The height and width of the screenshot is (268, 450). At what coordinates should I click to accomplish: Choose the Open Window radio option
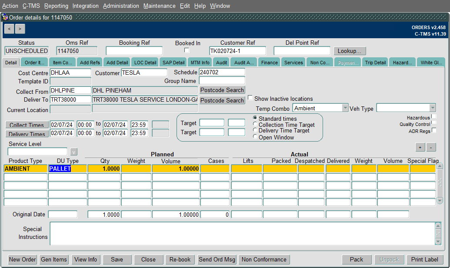pyautogui.click(x=255, y=137)
